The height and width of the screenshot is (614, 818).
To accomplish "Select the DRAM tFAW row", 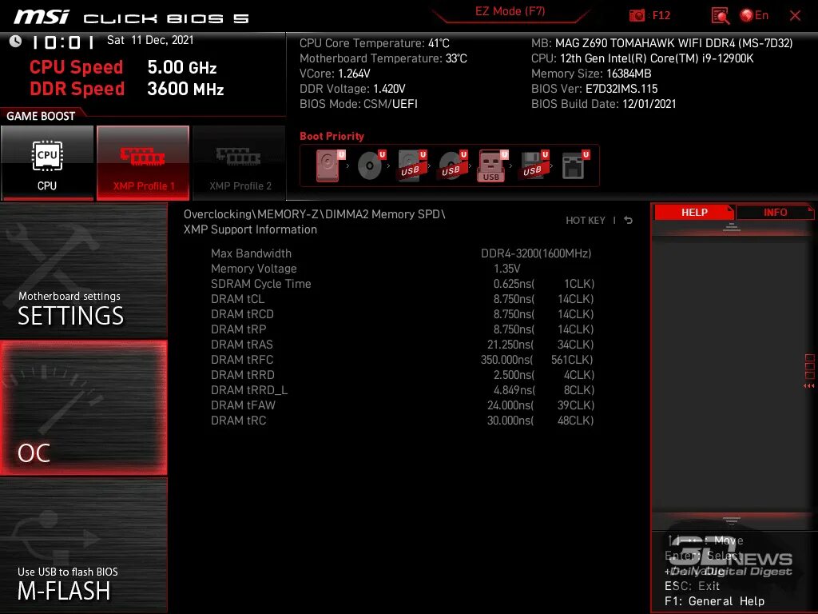I will [x=403, y=405].
